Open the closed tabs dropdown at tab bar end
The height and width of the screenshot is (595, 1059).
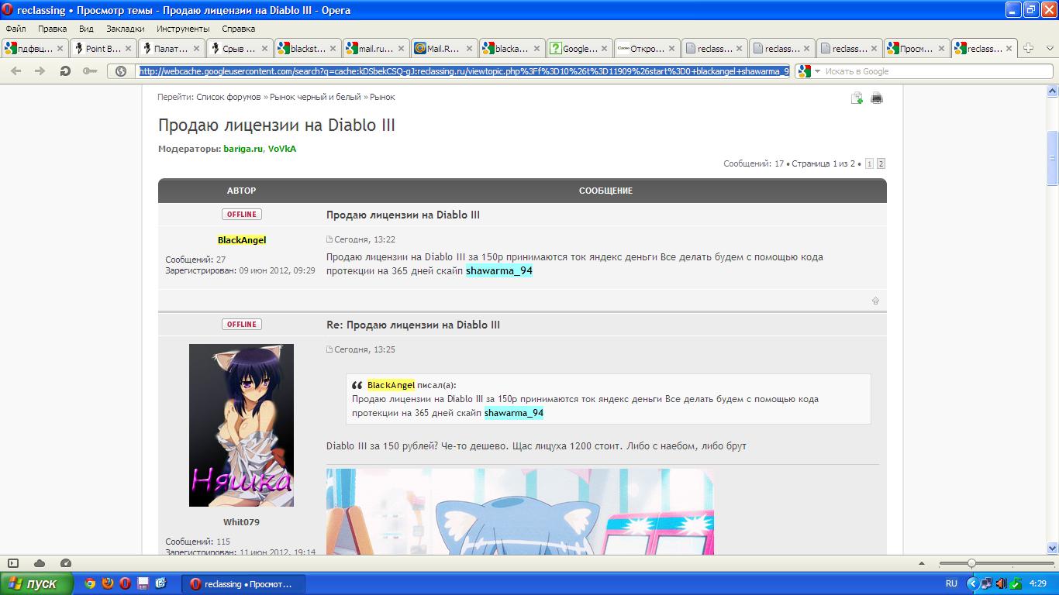coord(1047,48)
